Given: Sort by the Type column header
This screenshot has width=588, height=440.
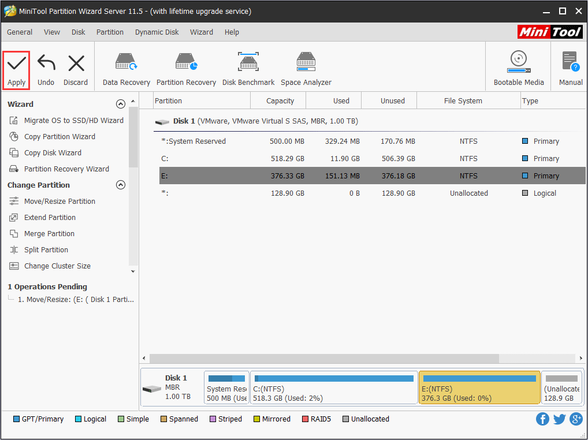Looking at the screenshot, I should pyautogui.click(x=553, y=101).
